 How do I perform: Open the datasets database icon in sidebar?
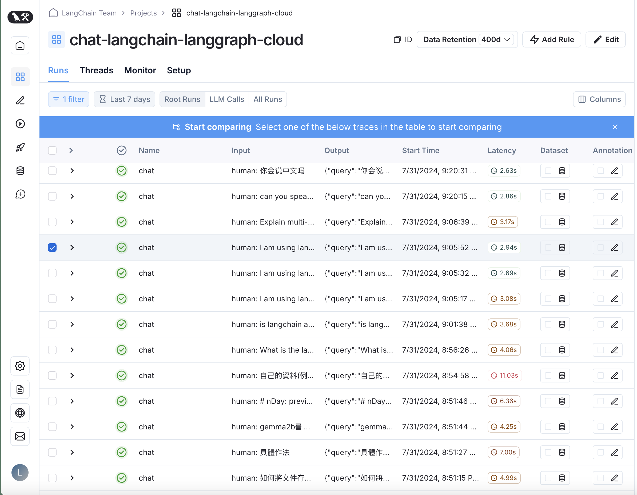coord(20,171)
